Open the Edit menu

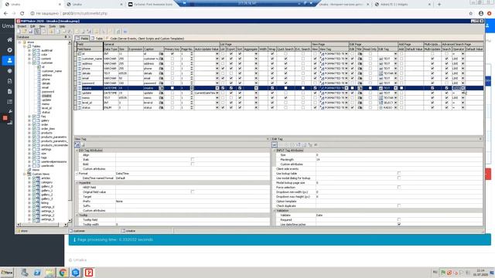point(32,26)
